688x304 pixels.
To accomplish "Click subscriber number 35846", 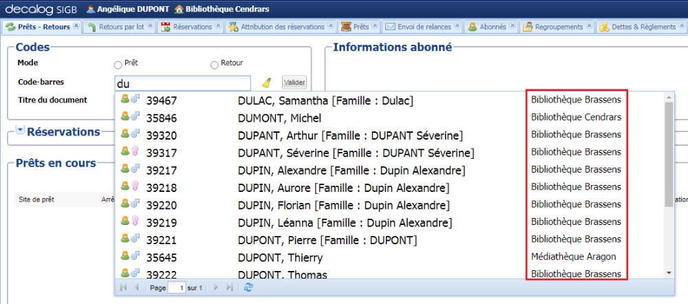I will 162,118.
